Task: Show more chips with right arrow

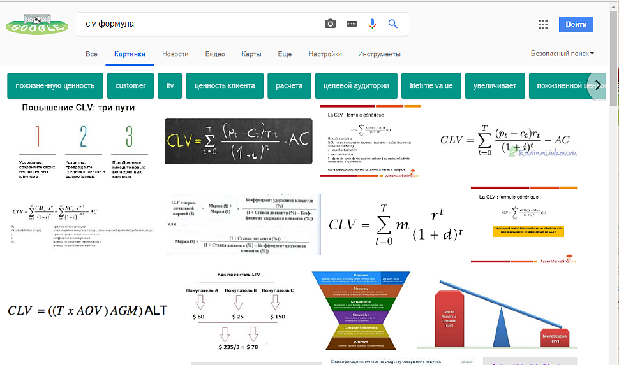Action: click(597, 85)
